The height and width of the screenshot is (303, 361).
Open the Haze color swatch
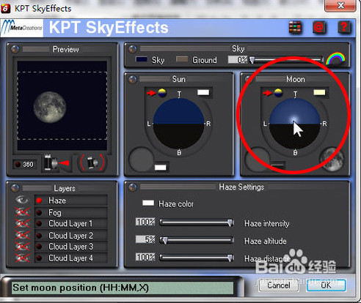(x=148, y=203)
